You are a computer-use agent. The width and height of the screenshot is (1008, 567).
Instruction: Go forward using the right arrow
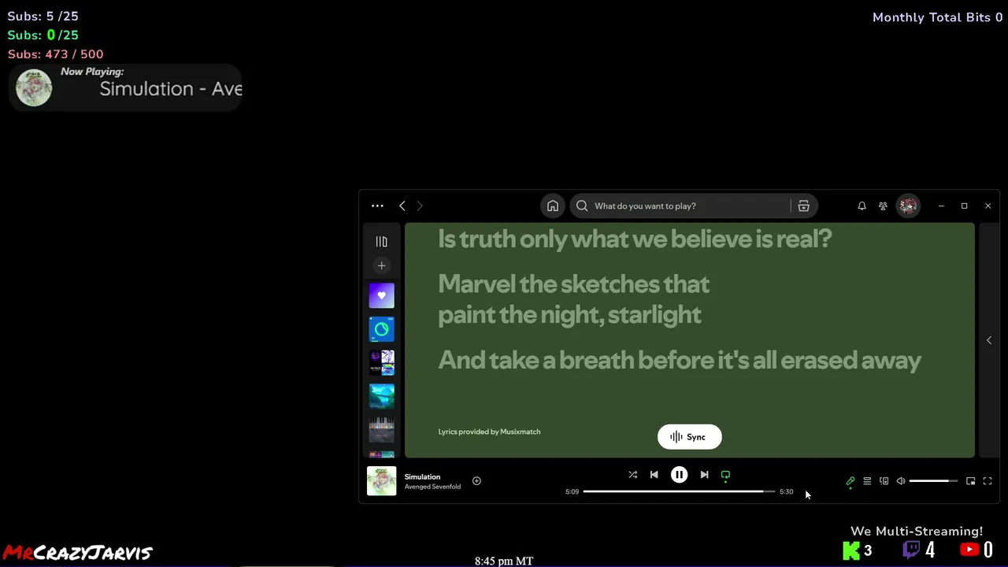point(420,206)
